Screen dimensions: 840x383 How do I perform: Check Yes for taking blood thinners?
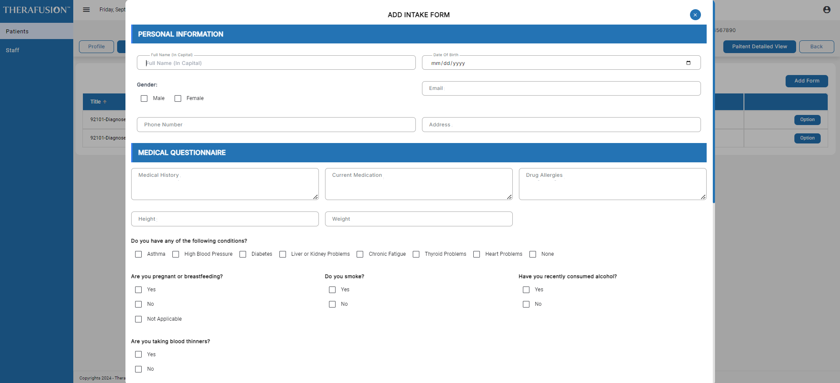tap(139, 354)
